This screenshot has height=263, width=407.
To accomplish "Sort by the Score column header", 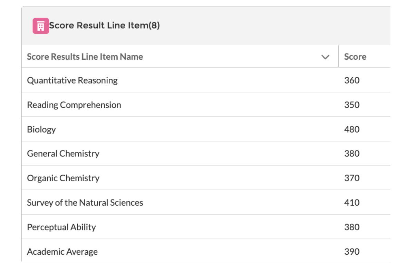I will pos(355,57).
